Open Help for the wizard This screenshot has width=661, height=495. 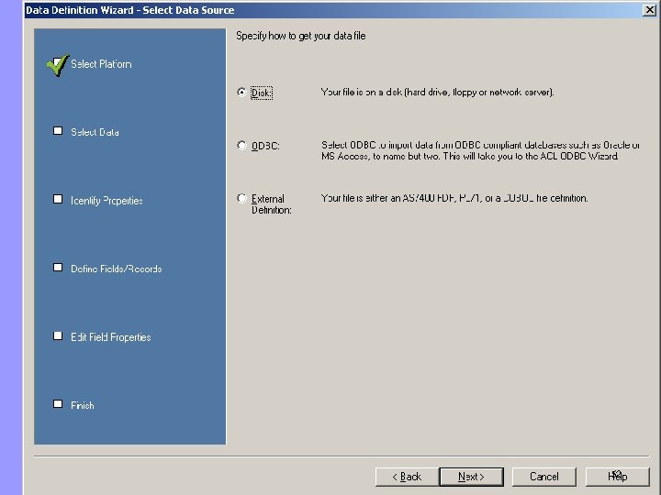[618, 477]
